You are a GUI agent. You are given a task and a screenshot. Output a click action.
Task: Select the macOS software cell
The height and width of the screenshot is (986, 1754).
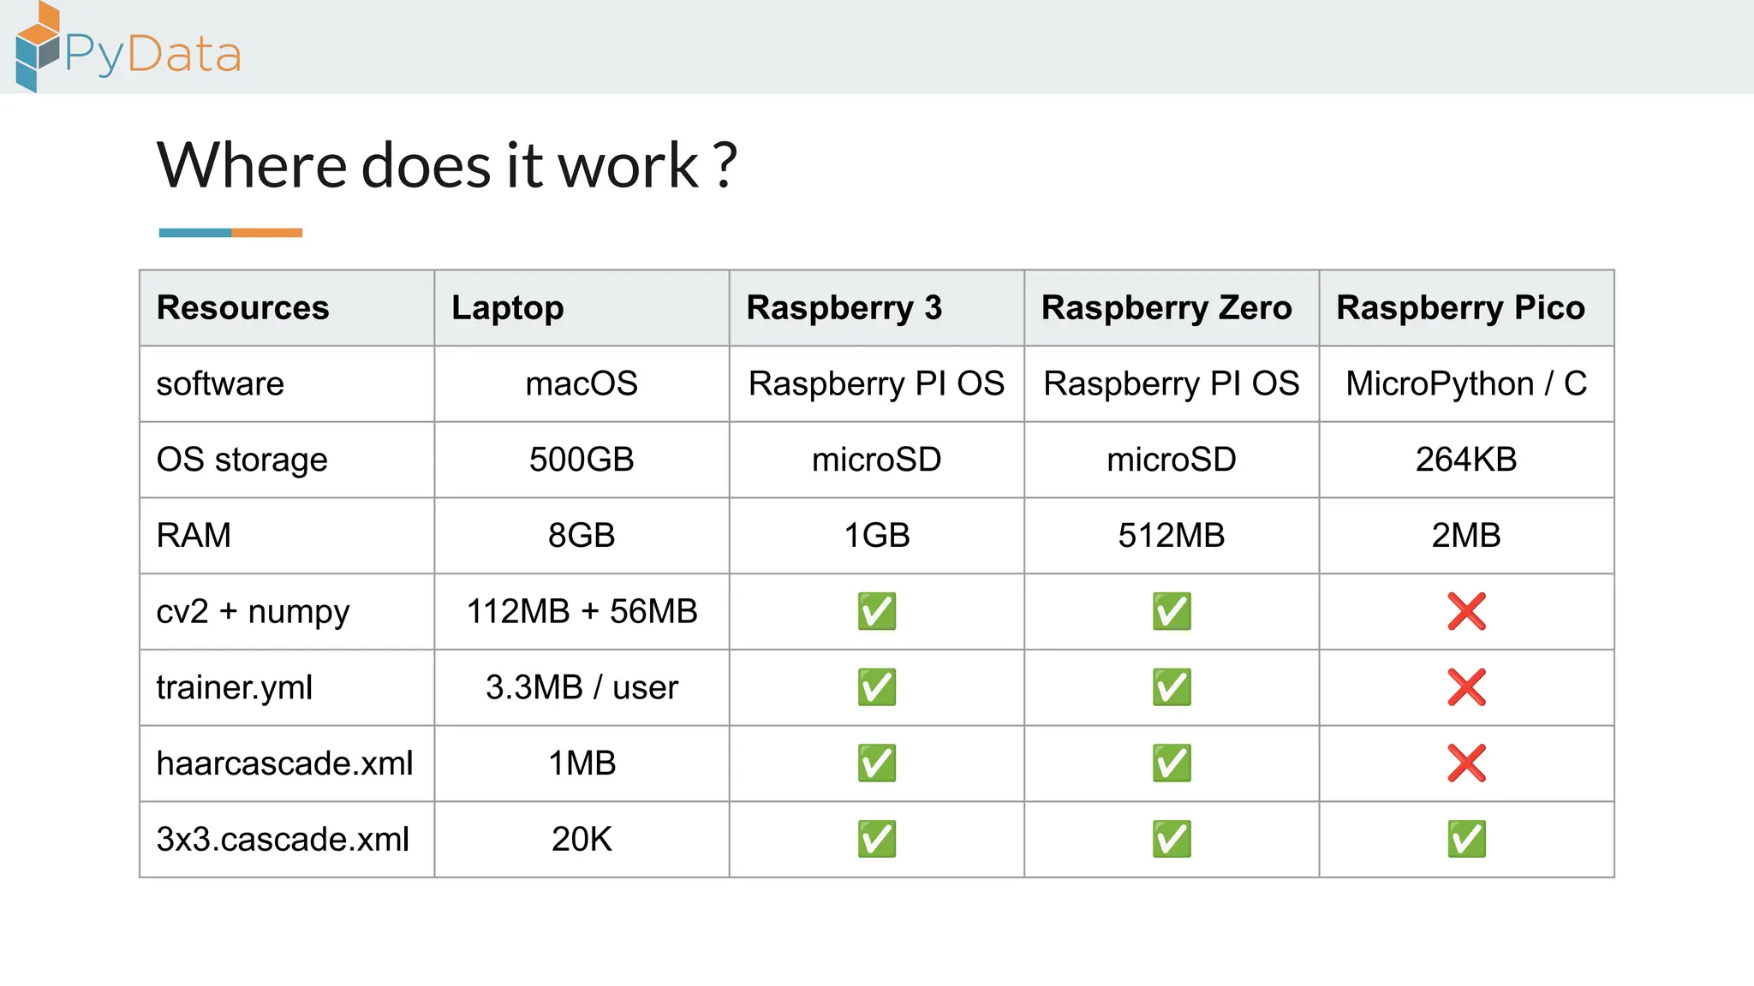(x=582, y=383)
